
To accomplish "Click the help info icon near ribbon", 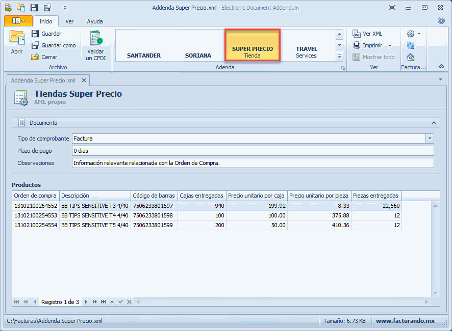I will click(441, 21).
